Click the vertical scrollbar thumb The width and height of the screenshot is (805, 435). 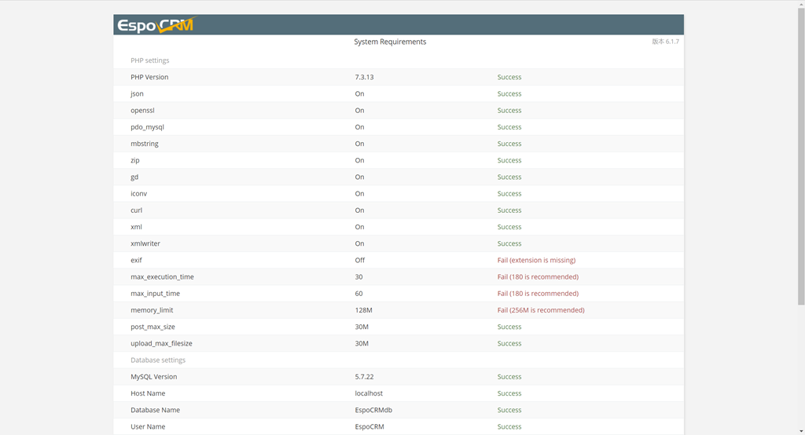click(x=801, y=156)
